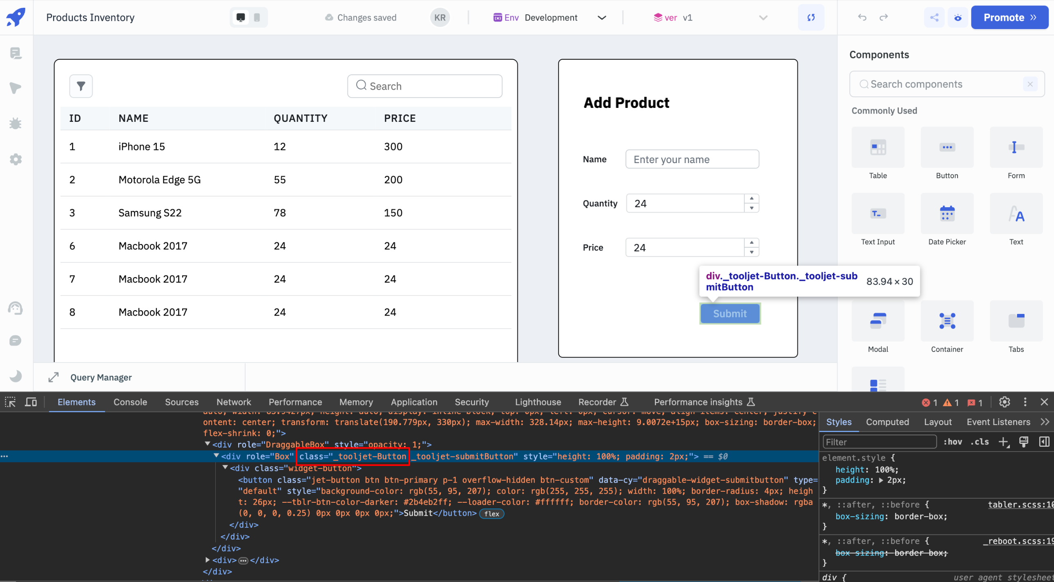Increment the Quantity stepper up arrow

point(751,199)
